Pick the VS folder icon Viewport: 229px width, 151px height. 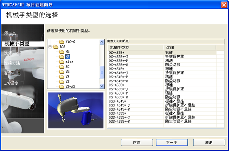click(61, 82)
